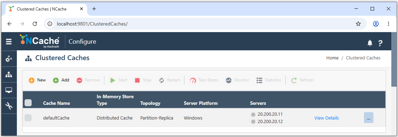This screenshot has height=137, width=398.
Task: Click Clustered Caches breadcrumb text
Action: (x=363, y=58)
